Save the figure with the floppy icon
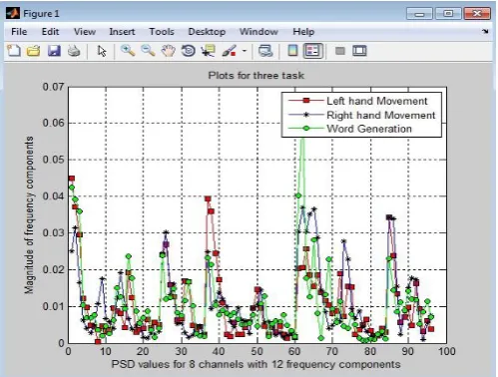The height and width of the screenshot is (377, 498). [54, 51]
